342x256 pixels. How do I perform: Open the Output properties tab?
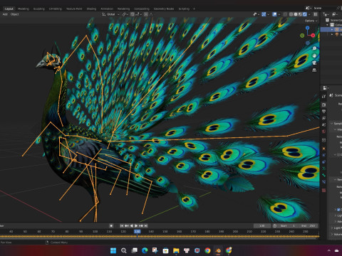coord(323,112)
